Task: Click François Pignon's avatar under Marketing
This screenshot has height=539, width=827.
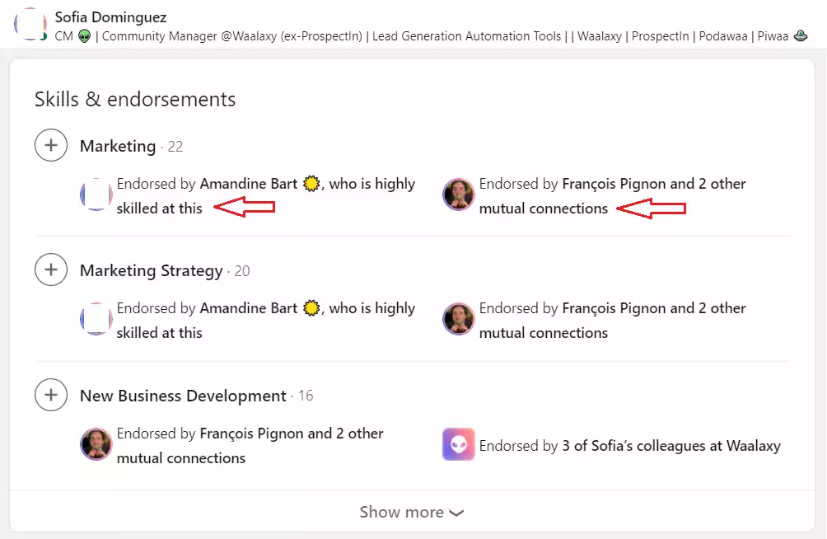Action: coord(458,195)
